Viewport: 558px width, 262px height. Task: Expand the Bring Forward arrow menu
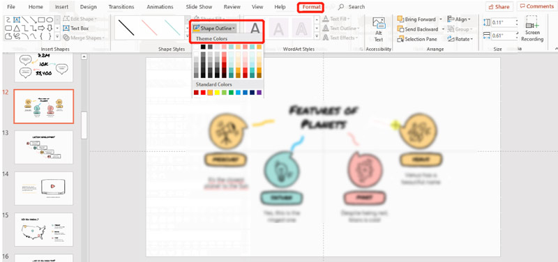pos(441,20)
